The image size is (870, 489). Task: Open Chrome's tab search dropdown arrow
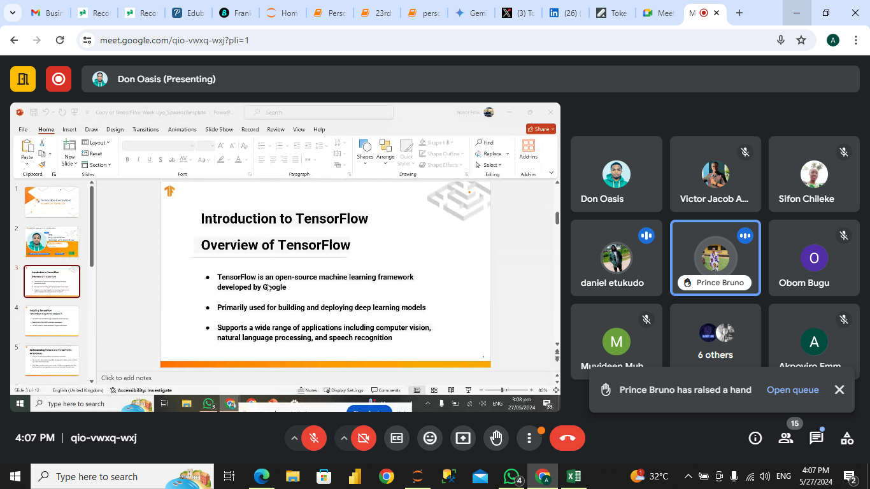(x=13, y=13)
